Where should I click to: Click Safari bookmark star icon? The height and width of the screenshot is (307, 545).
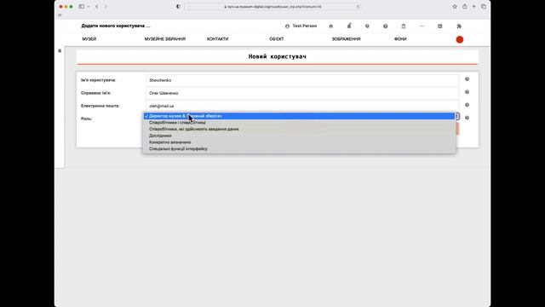click(455, 6)
